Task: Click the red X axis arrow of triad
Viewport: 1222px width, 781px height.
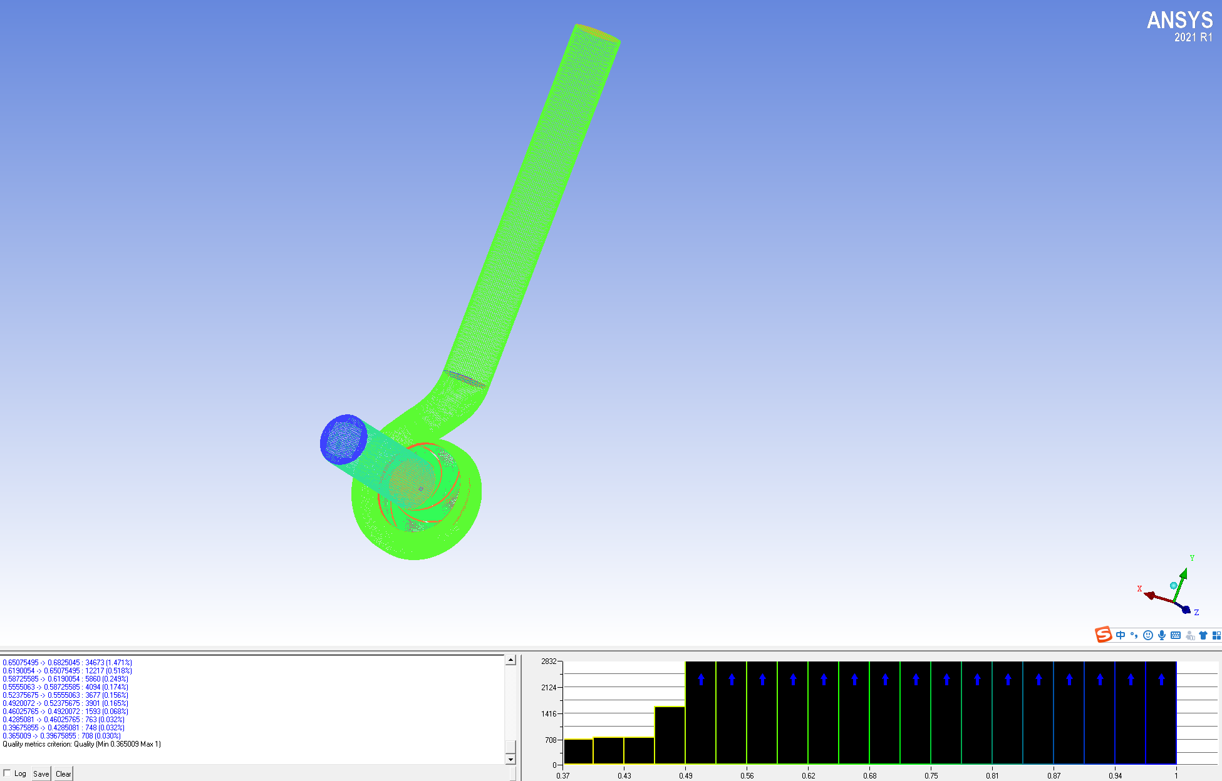Action: (1151, 595)
